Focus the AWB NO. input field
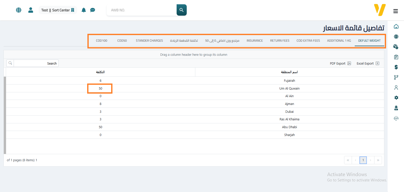The height and width of the screenshot is (192, 404). tap(142, 10)
